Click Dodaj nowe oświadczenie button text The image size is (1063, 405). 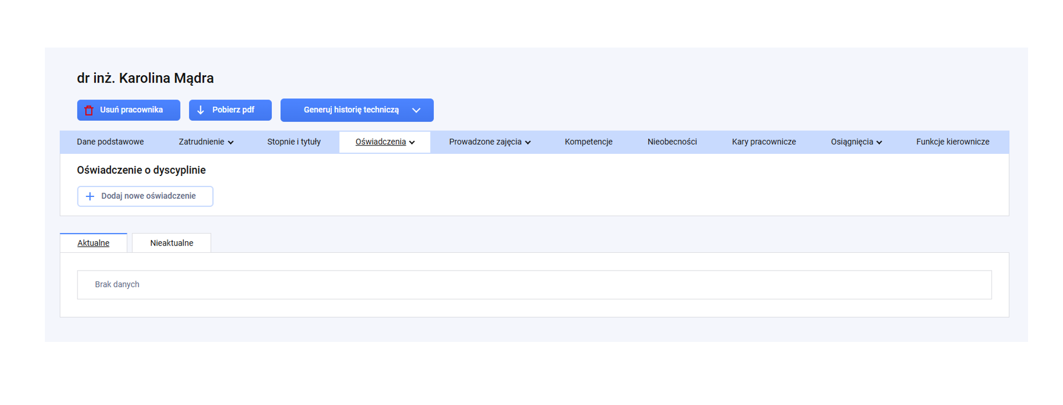pos(148,196)
